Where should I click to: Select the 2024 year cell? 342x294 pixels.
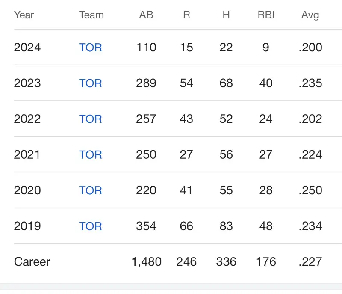tap(27, 47)
